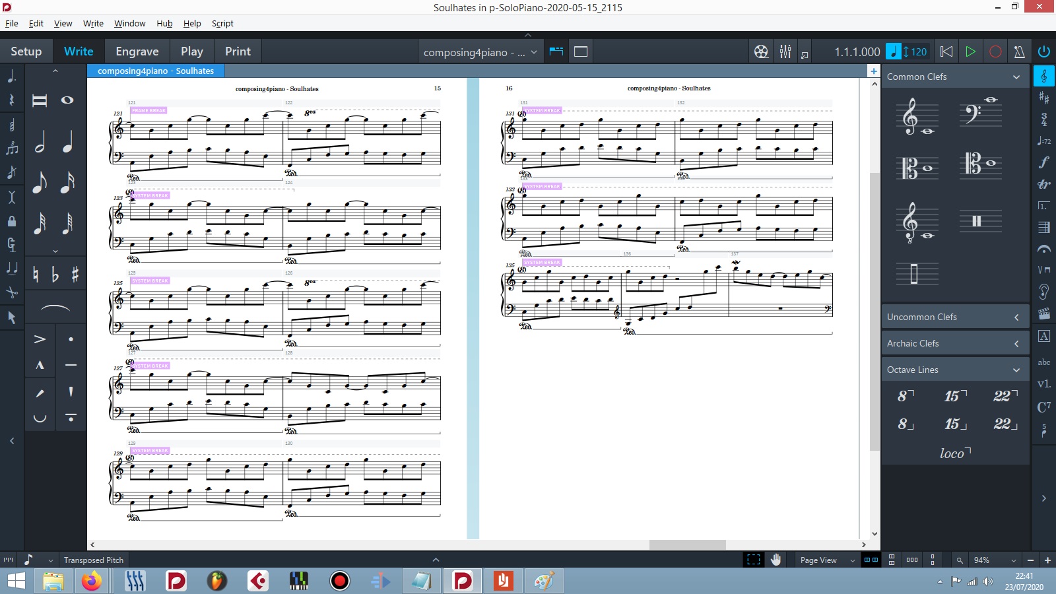This screenshot has height=594, width=1056.
Task: Toggle the metronome click
Action: pos(1020,51)
